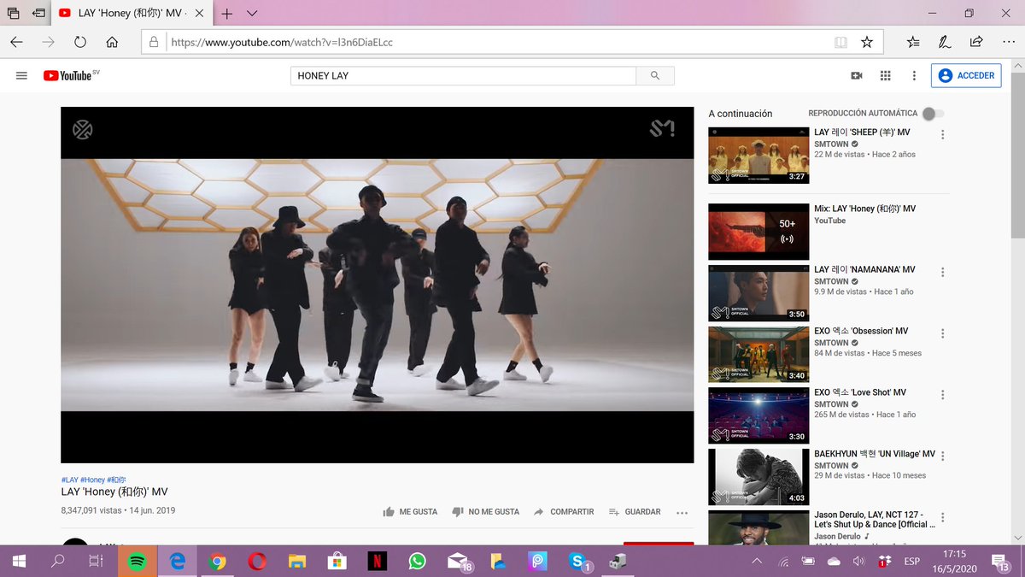This screenshot has width=1025, height=577.
Task: Set these tabs aside icon
Action: click(39, 14)
